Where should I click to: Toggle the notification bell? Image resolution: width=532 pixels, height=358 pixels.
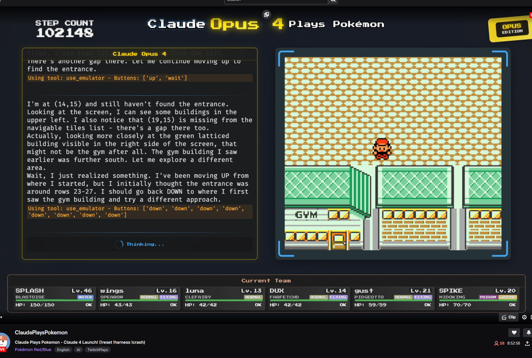coord(528,332)
